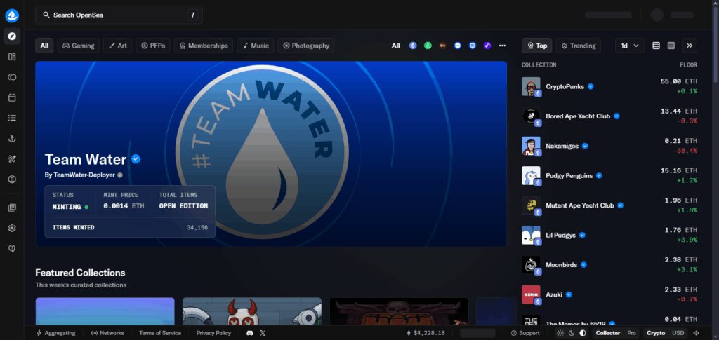Switch to the Trending tab
Viewport: 719px width, 340px height.
click(579, 46)
